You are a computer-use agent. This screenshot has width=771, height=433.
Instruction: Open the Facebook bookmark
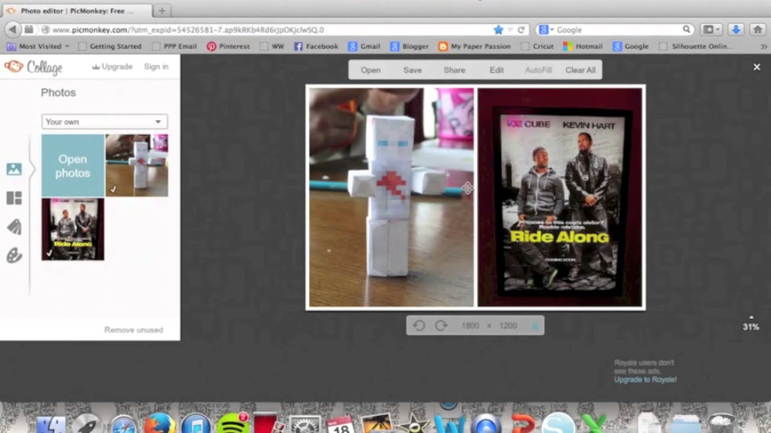pyautogui.click(x=316, y=46)
